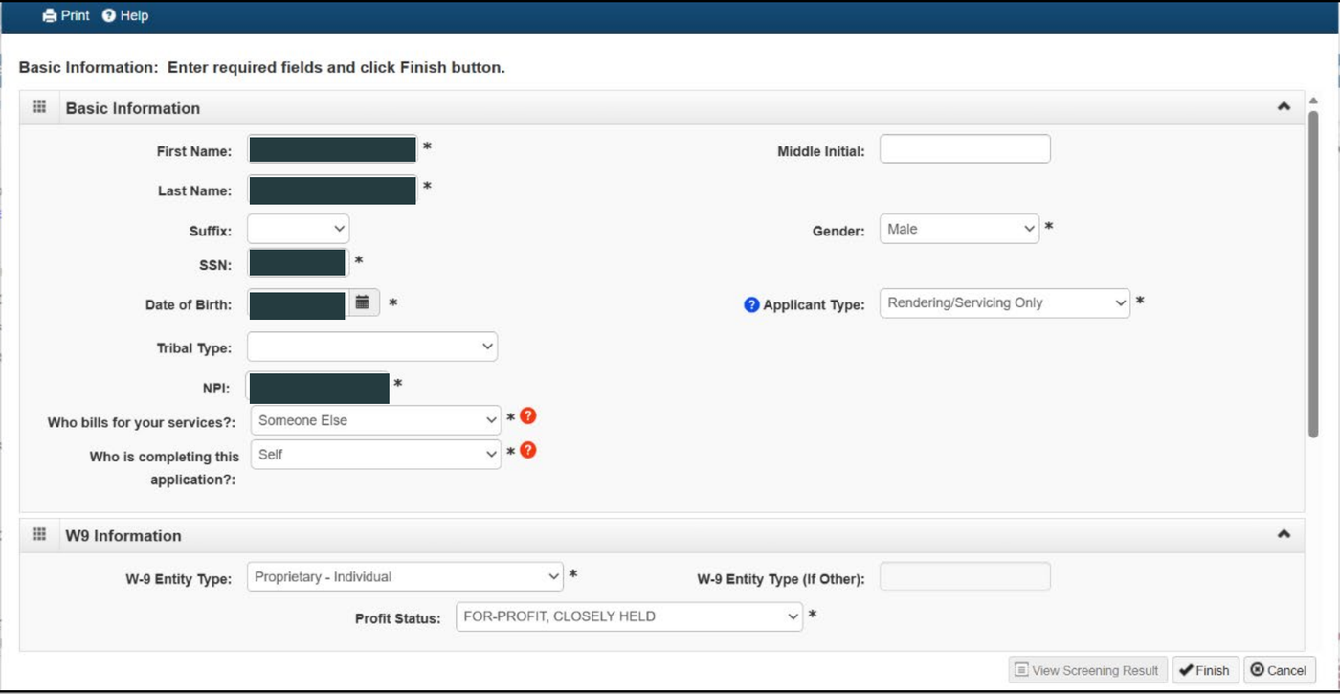The image size is (1340, 694).
Task: Click the vertical scrollbar thumb
Action: point(1313,274)
